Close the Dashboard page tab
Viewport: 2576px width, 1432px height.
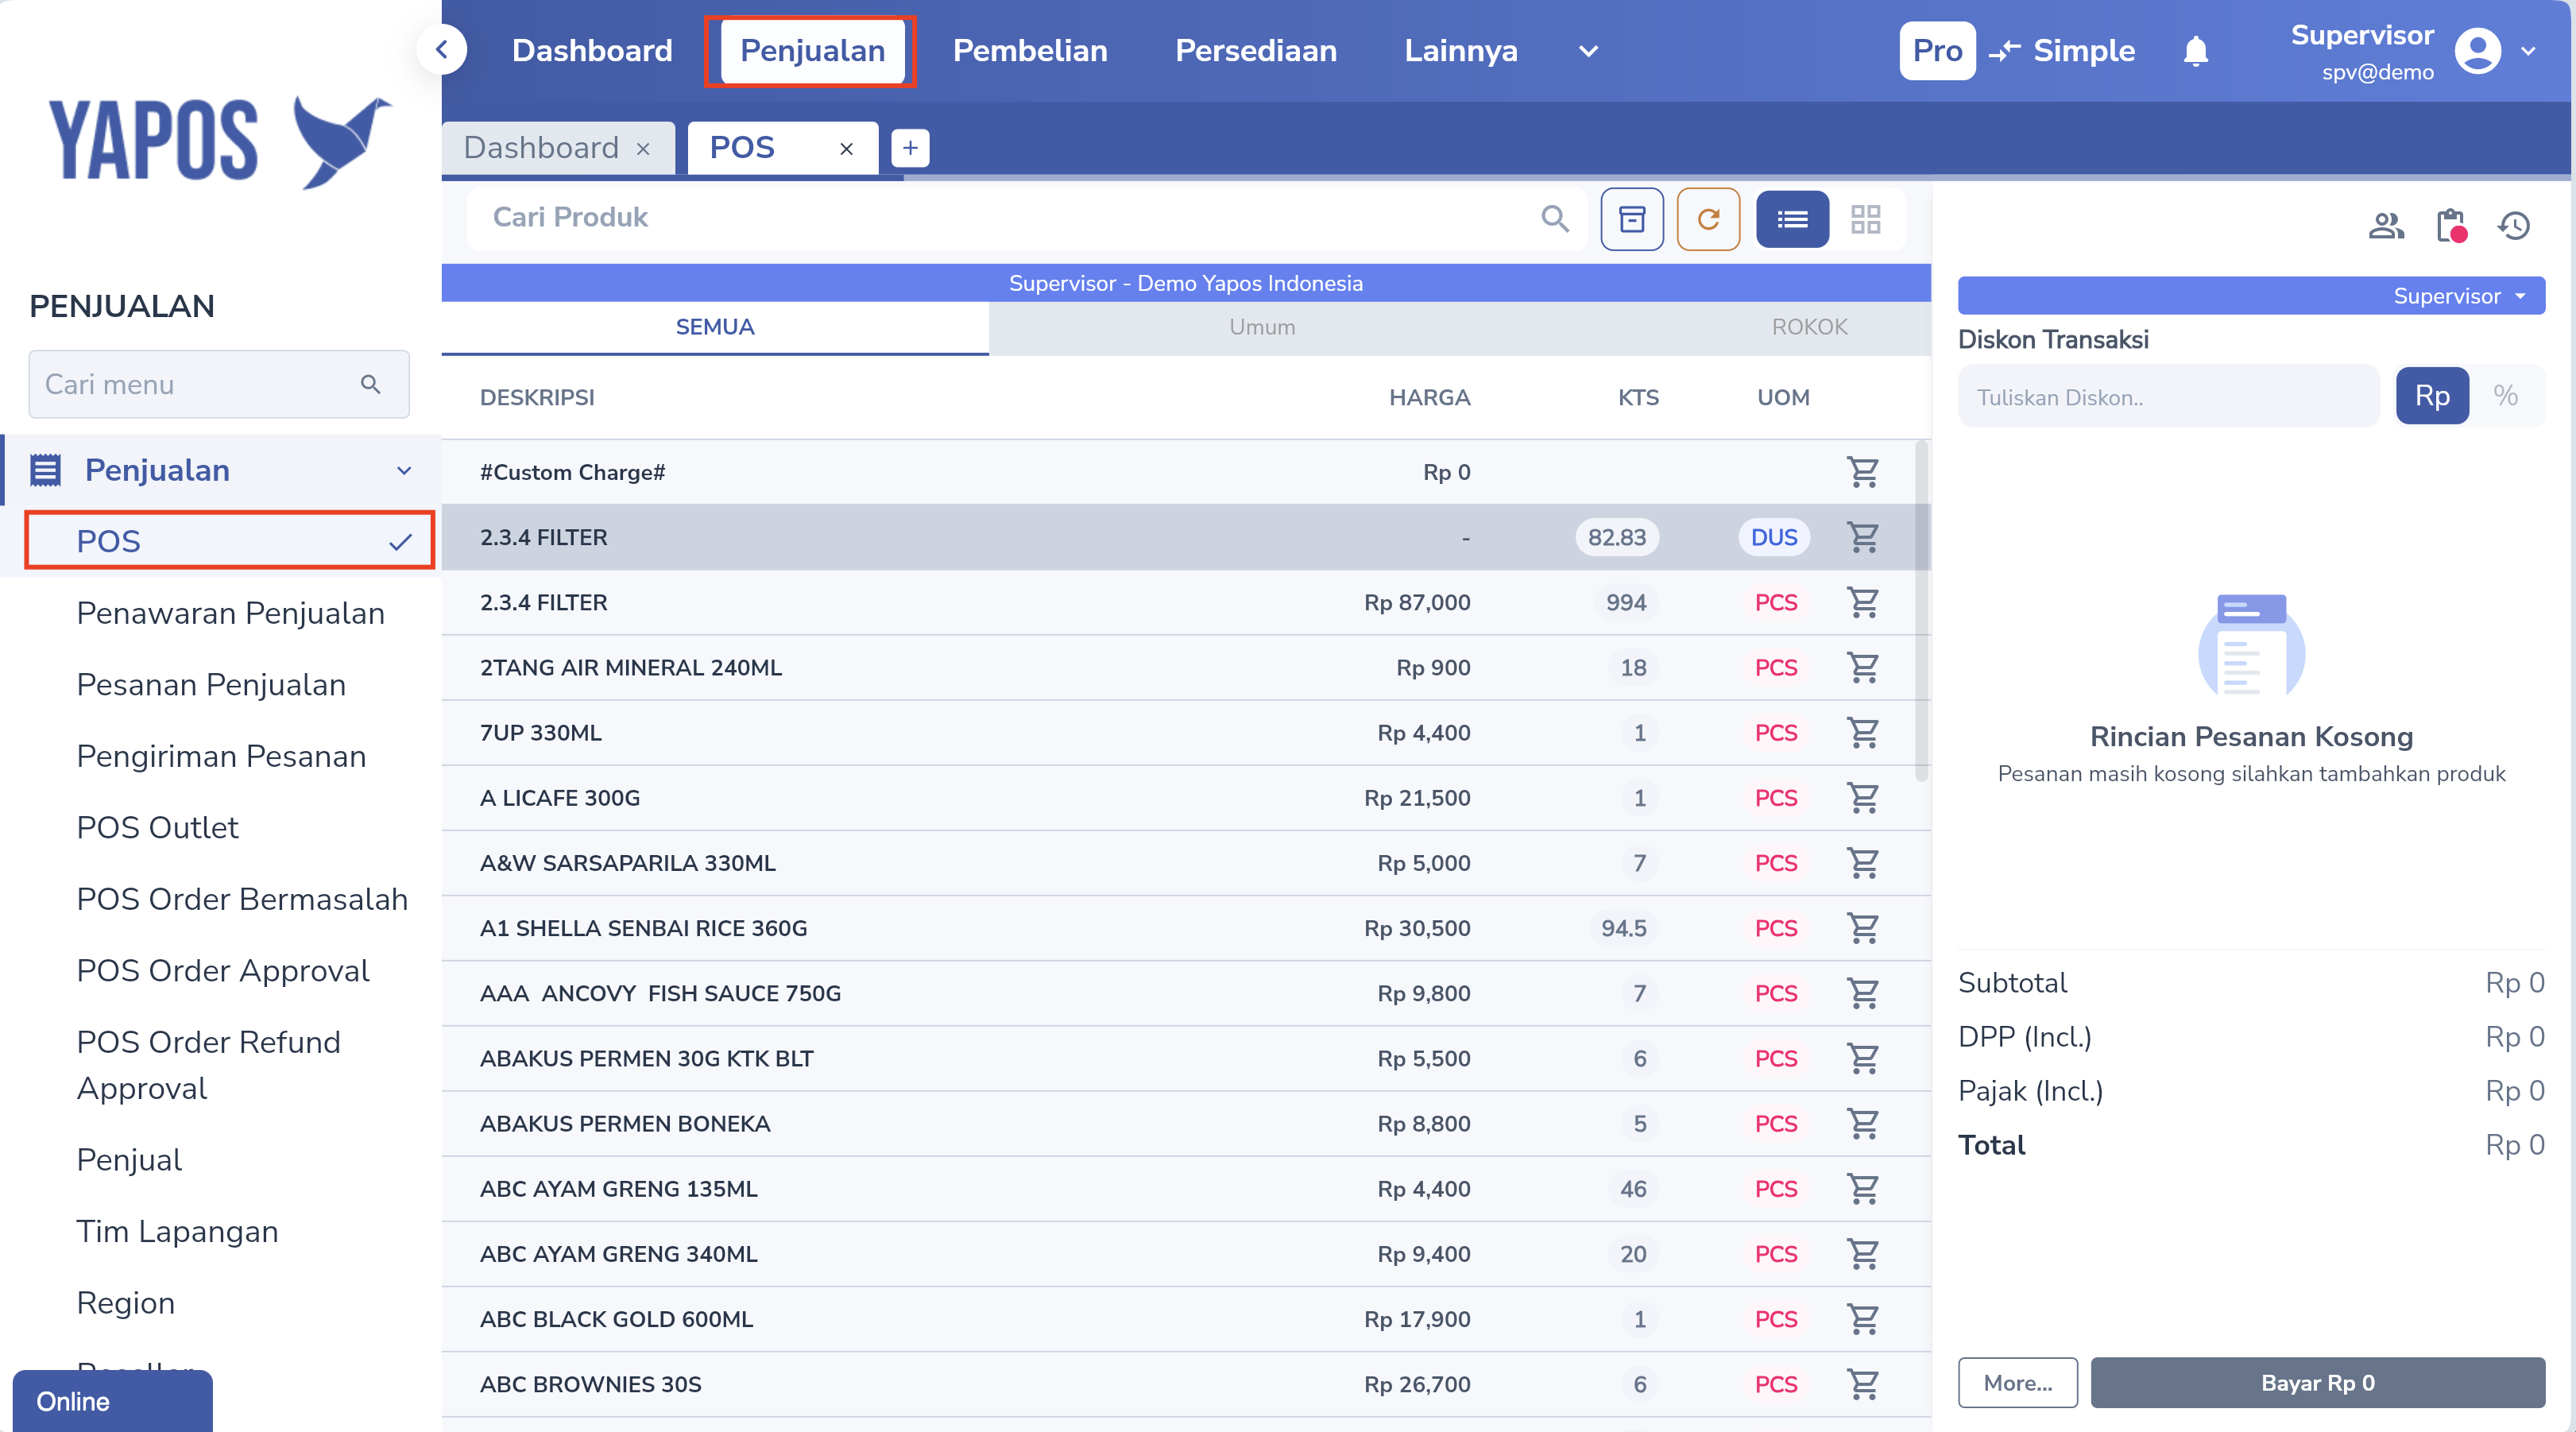tap(643, 149)
